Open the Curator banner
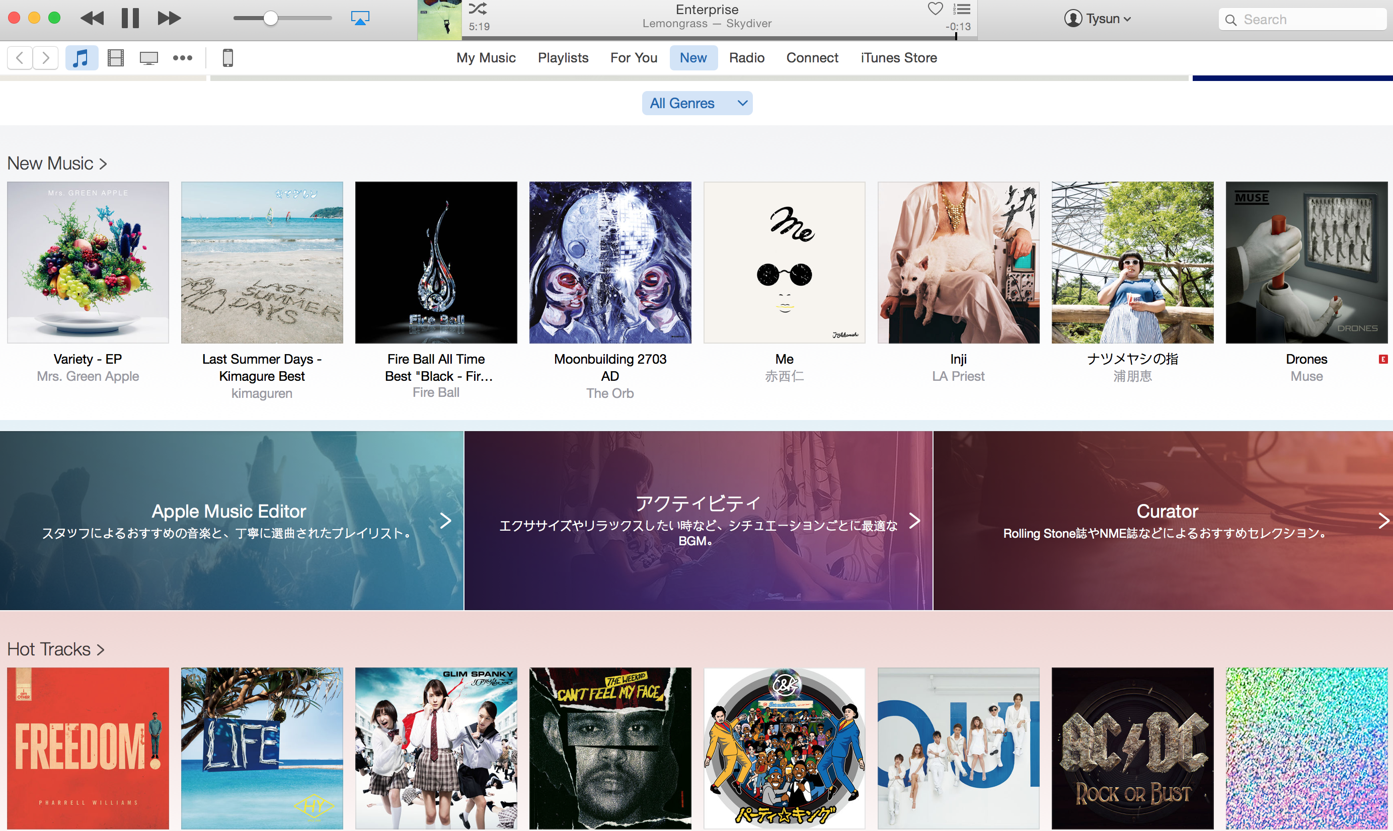 [x=1164, y=520]
